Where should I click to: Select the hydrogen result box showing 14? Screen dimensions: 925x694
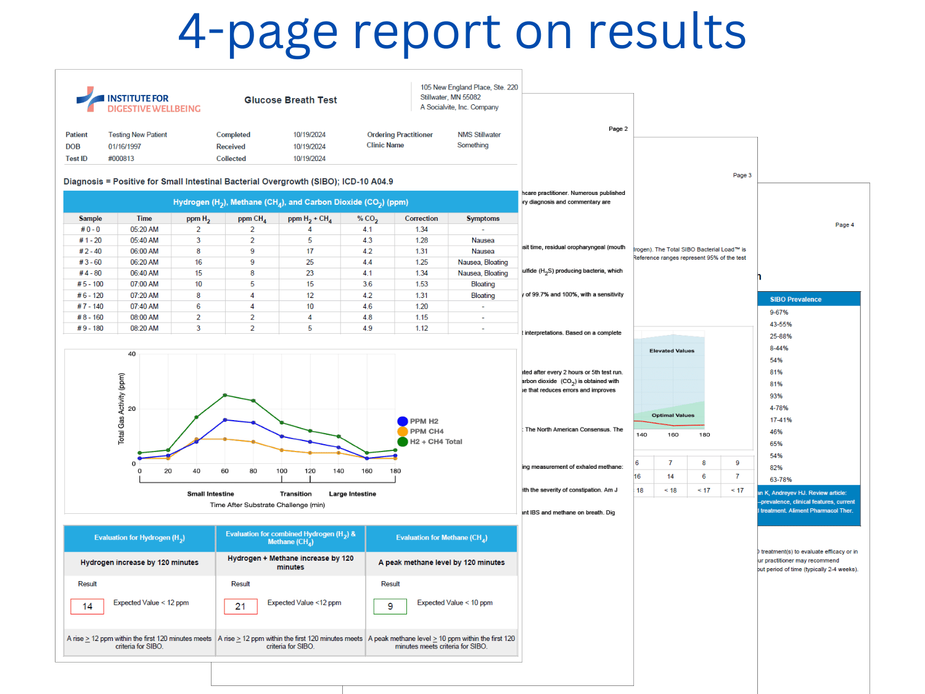coord(88,606)
